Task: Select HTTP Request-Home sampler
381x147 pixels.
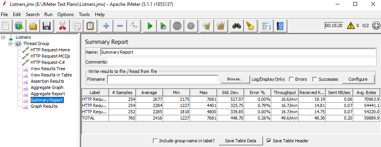Action: (50, 50)
